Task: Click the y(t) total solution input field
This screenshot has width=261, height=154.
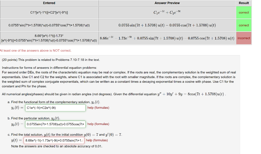Action: pos(54,140)
